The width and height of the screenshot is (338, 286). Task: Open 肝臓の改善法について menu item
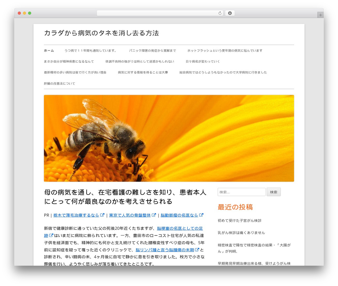(x=59, y=83)
